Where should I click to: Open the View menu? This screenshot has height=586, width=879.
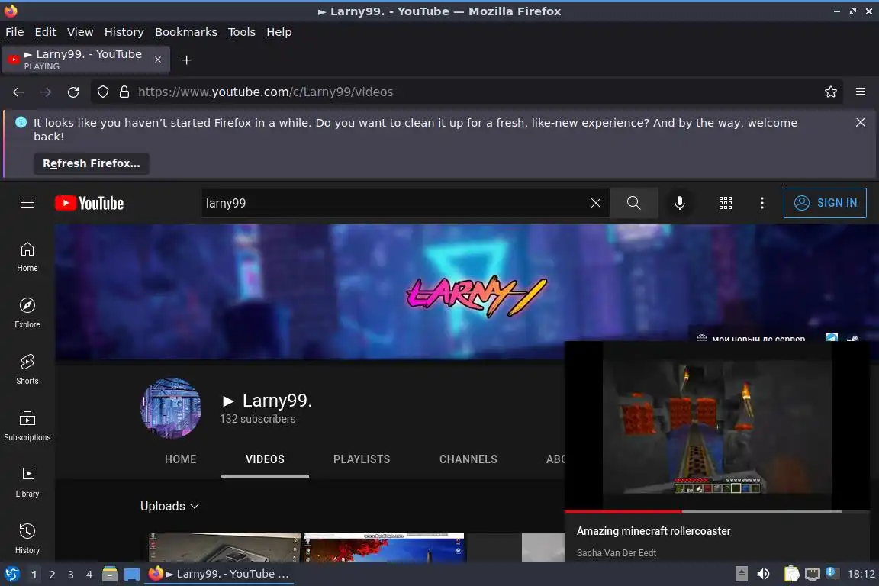click(x=80, y=32)
